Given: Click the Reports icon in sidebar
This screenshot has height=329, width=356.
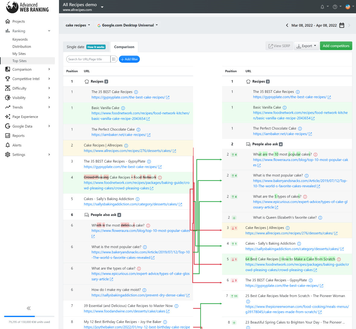Looking at the screenshot, I should [8, 136].
